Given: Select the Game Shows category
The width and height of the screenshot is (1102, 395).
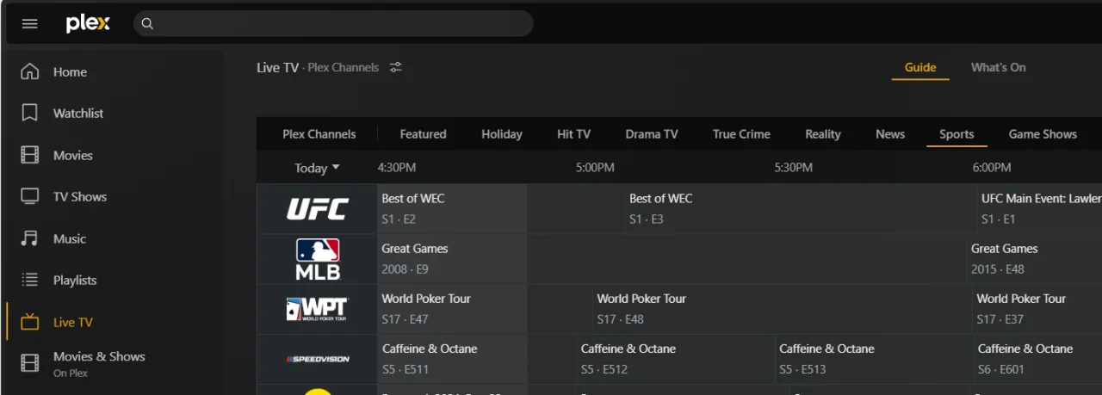Looking at the screenshot, I should (1043, 133).
